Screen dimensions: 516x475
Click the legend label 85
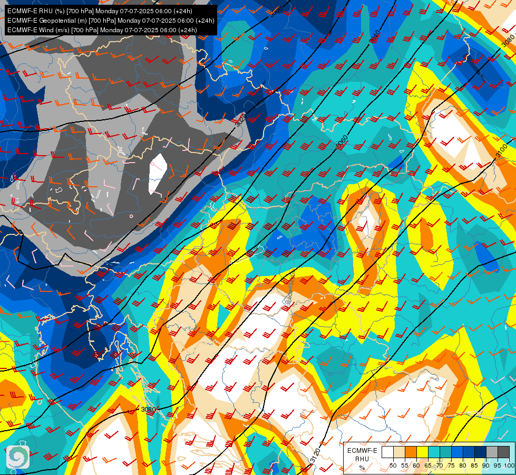[474, 465]
